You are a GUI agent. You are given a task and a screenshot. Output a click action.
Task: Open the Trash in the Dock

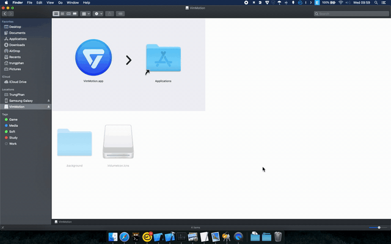click(x=278, y=237)
